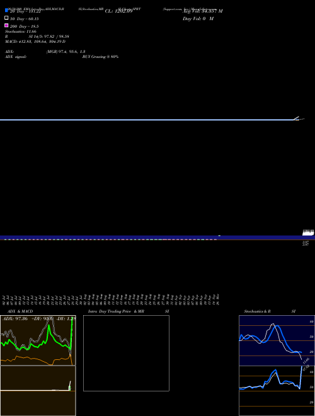Click the 'MACD: 412.83, 108.64, 304.19 D' readout
The height and width of the screenshot is (416, 315).
click(x=35, y=42)
